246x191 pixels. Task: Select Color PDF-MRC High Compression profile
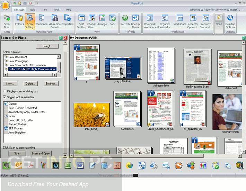(32, 69)
